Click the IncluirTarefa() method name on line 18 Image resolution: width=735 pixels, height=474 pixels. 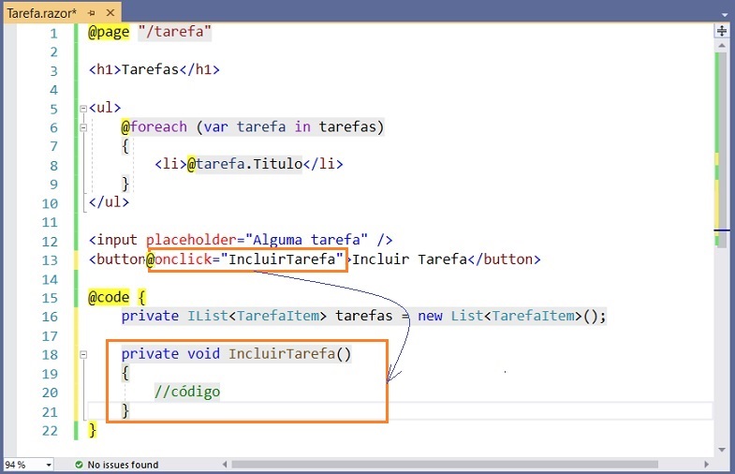[x=289, y=354]
